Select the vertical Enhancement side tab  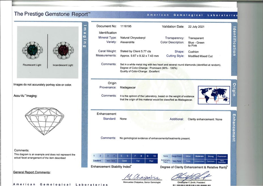(x=234, y=127)
